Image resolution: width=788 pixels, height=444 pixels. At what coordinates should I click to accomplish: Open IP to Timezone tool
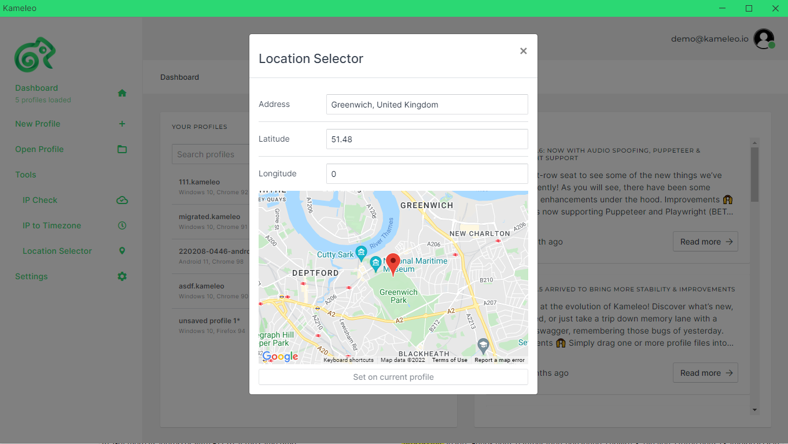pos(51,225)
